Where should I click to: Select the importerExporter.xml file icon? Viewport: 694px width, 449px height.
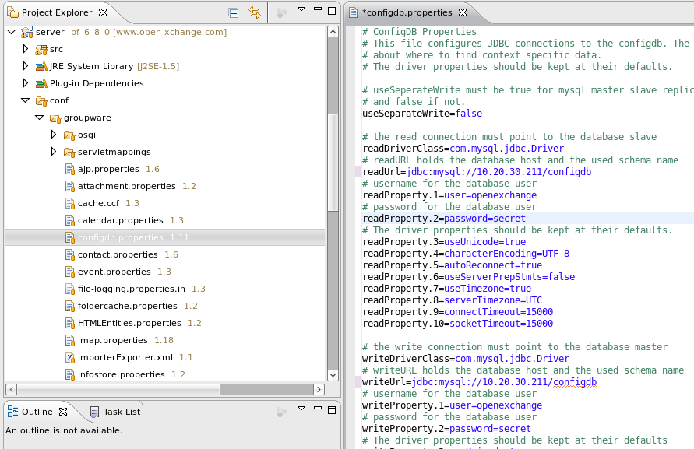click(69, 357)
